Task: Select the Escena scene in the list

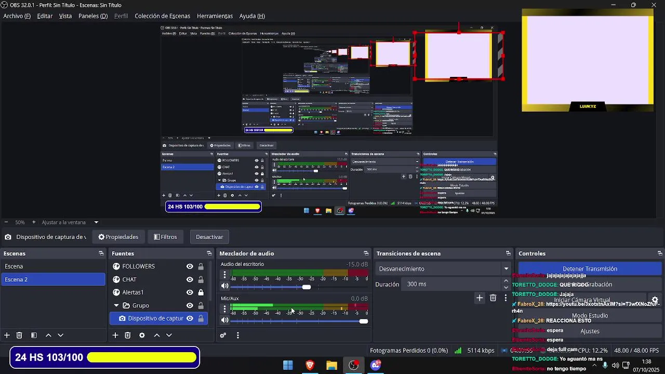Action: point(53,266)
